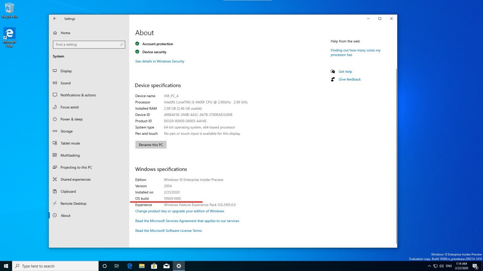The width and height of the screenshot is (483, 271).
Task: Open Task View on taskbar
Action: coord(117,266)
